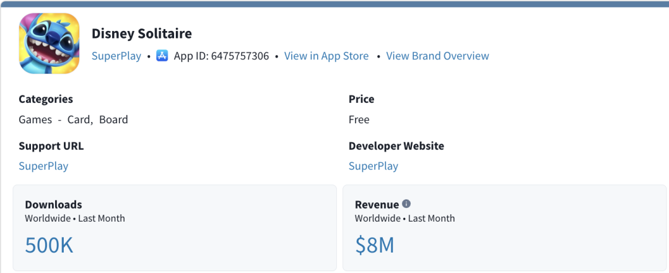
Task: Click the Price heading
Action: tap(361, 99)
